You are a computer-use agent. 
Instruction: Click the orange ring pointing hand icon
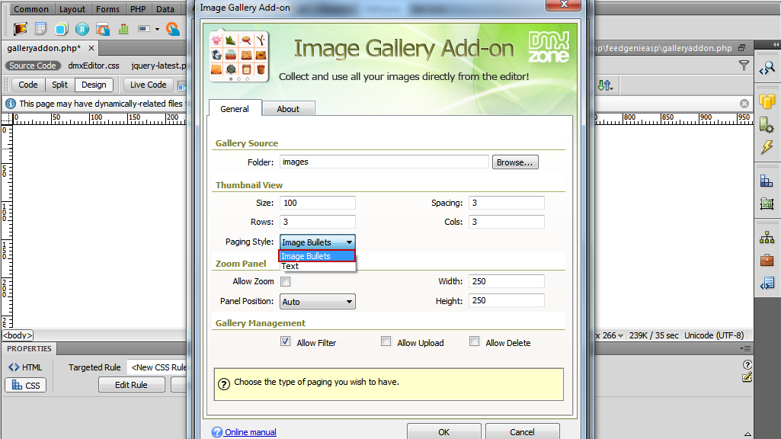(x=173, y=29)
